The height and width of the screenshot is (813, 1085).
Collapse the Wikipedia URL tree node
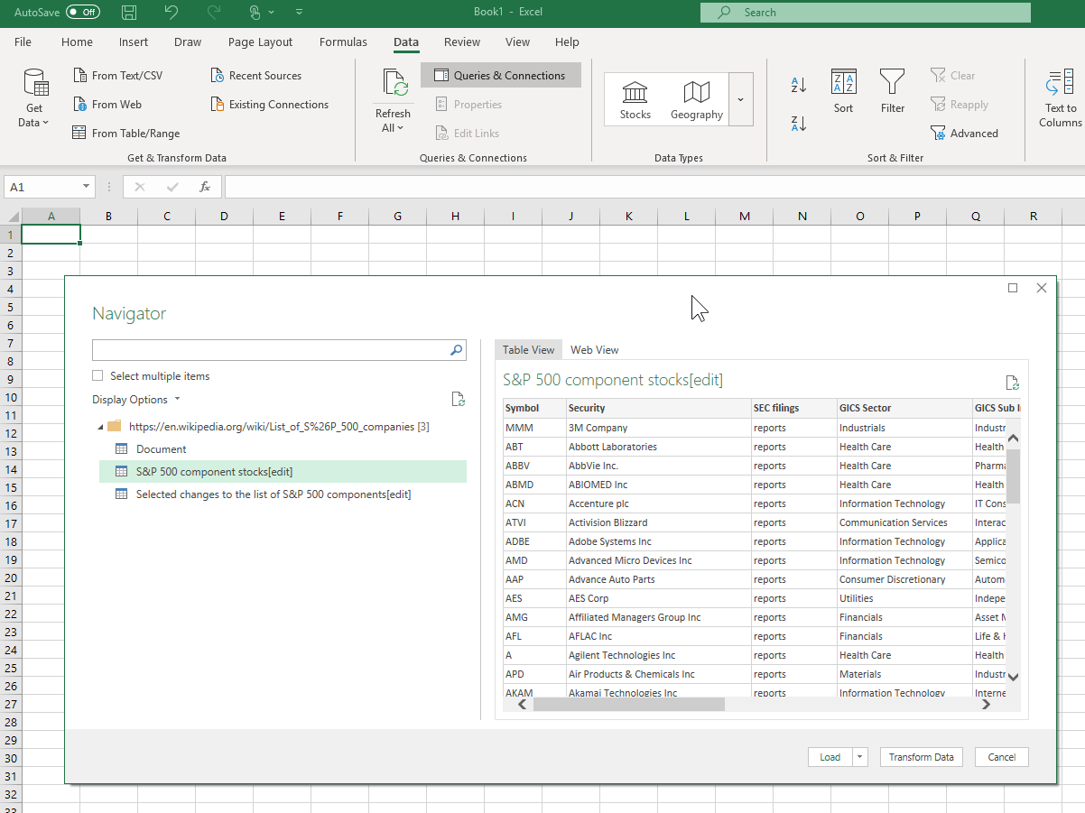100,427
